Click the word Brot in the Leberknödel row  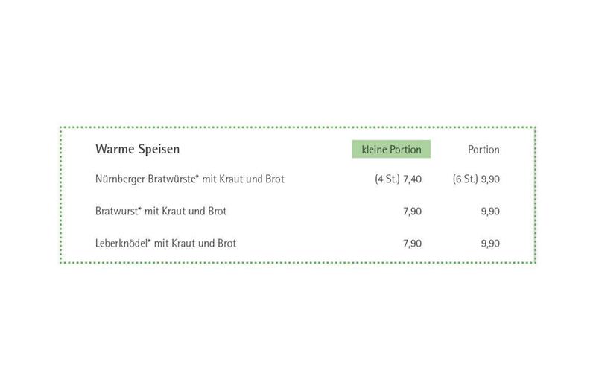click(x=227, y=244)
